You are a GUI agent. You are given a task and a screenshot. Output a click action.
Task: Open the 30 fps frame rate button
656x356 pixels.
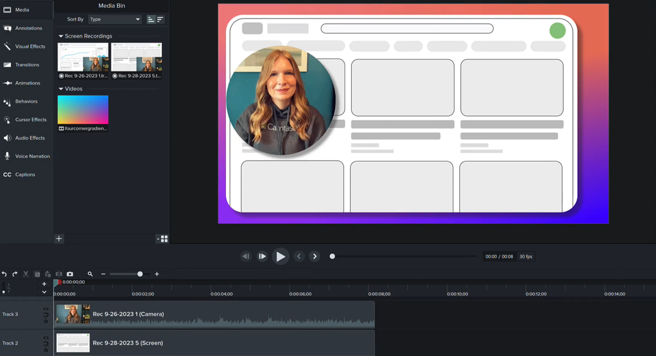point(526,257)
